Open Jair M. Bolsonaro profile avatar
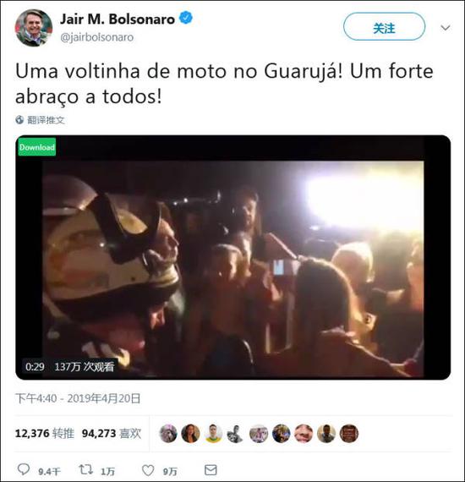Viewport: 465px width, 482px height. tap(33, 28)
